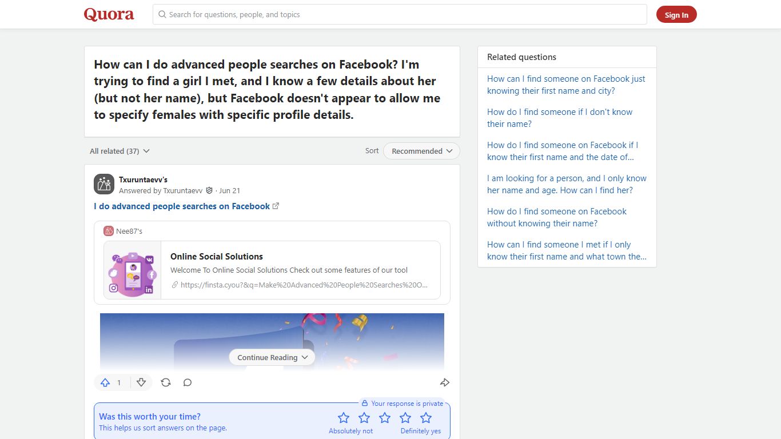This screenshot has width=781, height=439.
Task: Click the shield badge next to Txuruntaevv
Action: click(x=209, y=190)
